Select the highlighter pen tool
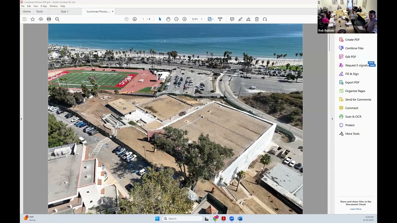 (x=240, y=19)
